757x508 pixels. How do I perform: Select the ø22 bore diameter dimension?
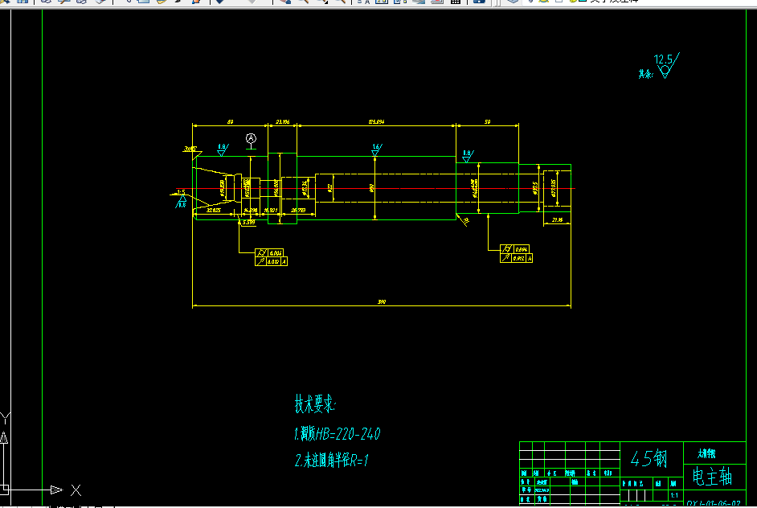click(x=330, y=188)
